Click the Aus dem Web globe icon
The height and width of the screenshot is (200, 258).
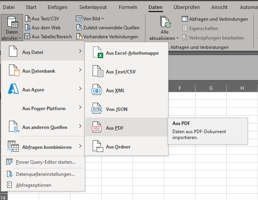pos(28,27)
